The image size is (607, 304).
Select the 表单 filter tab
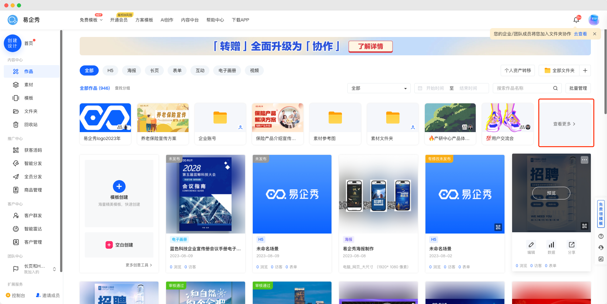tap(177, 70)
